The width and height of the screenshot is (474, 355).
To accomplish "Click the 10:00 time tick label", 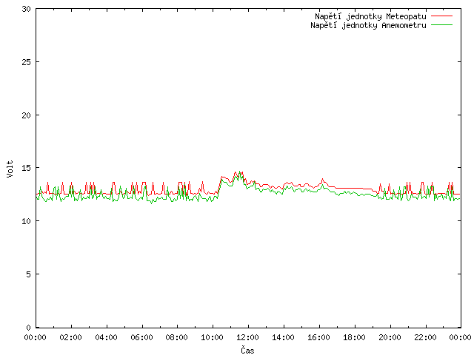I will coord(213,337).
